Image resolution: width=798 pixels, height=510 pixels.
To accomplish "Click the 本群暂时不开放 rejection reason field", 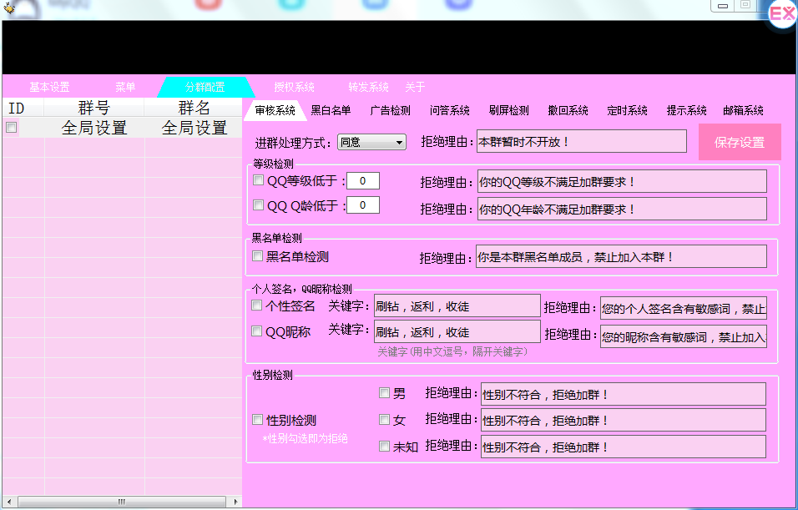I will [x=582, y=141].
